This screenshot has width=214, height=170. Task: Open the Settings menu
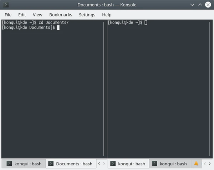(x=87, y=15)
